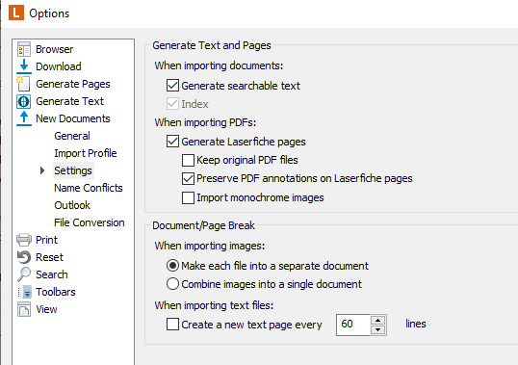Click the Generate Pages icon
The image size is (518, 365).
pos(23,84)
